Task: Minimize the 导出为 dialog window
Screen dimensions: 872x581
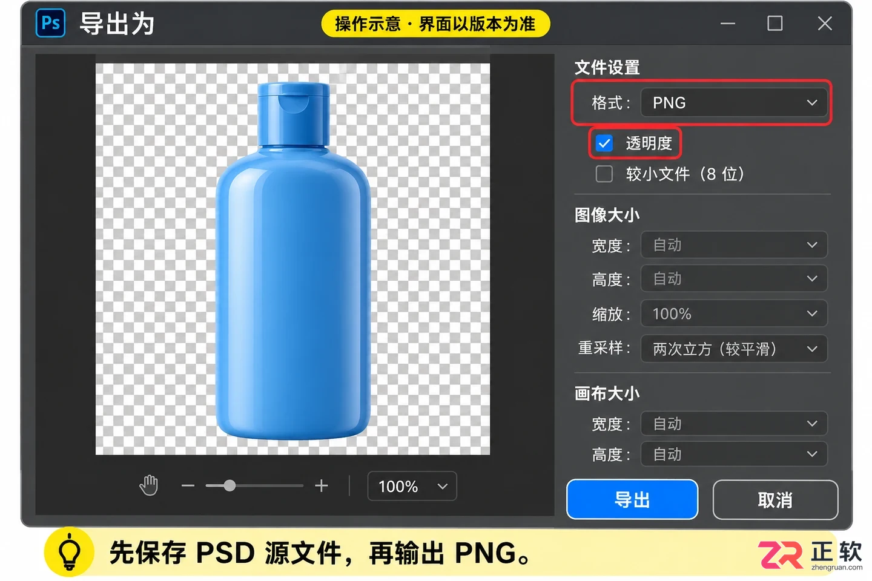Action: coord(728,24)
